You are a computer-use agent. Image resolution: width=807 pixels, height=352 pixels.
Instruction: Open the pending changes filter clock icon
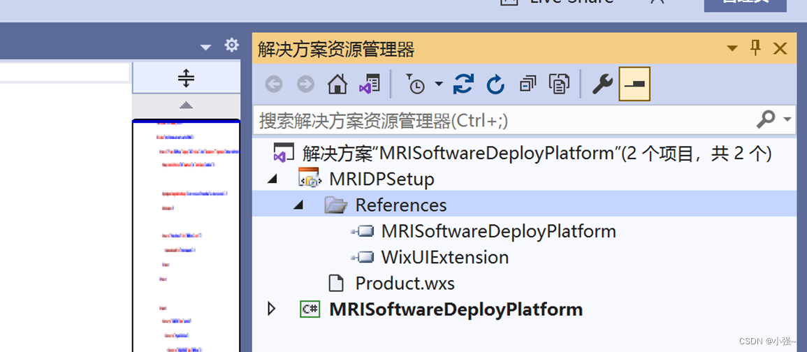coord(415,84)
